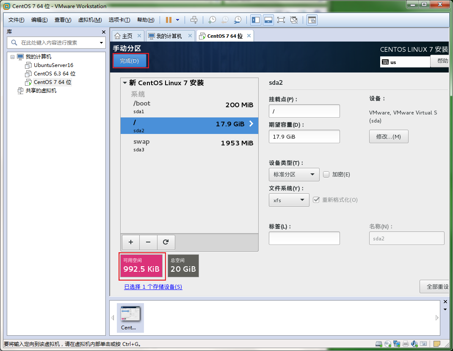The image size is (453, 351).
Task: Open the library search filter dropdown
Action: 102,43
